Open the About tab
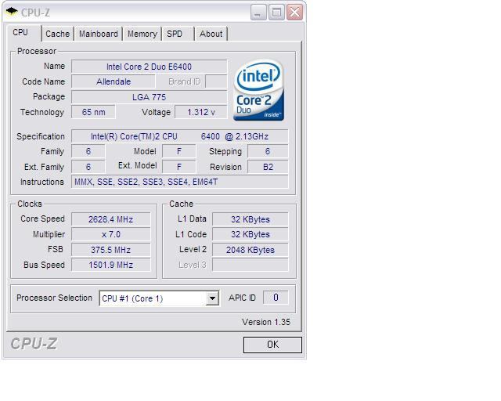 [x=211, y=34]
